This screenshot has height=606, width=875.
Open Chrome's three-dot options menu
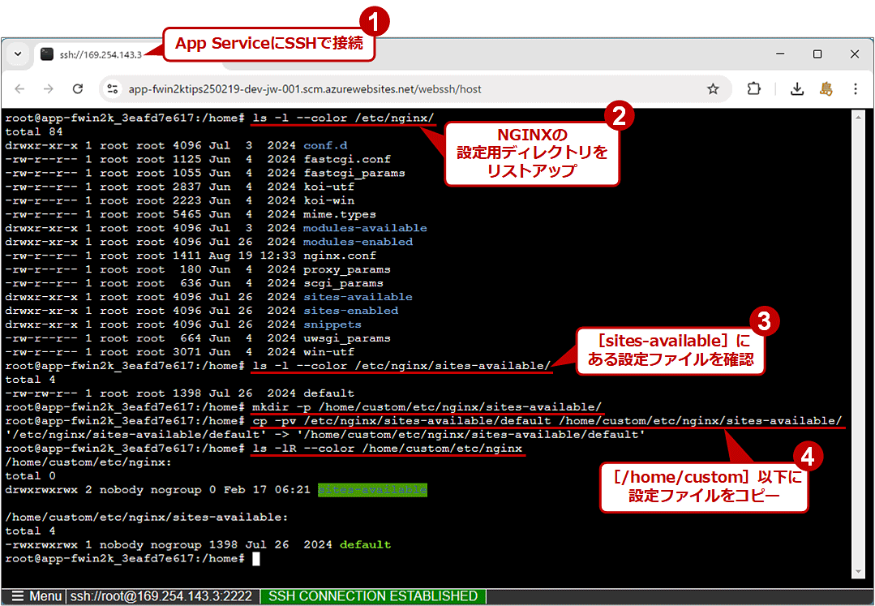pos(856,88)
